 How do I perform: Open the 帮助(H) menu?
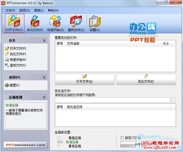coord(53,10)
